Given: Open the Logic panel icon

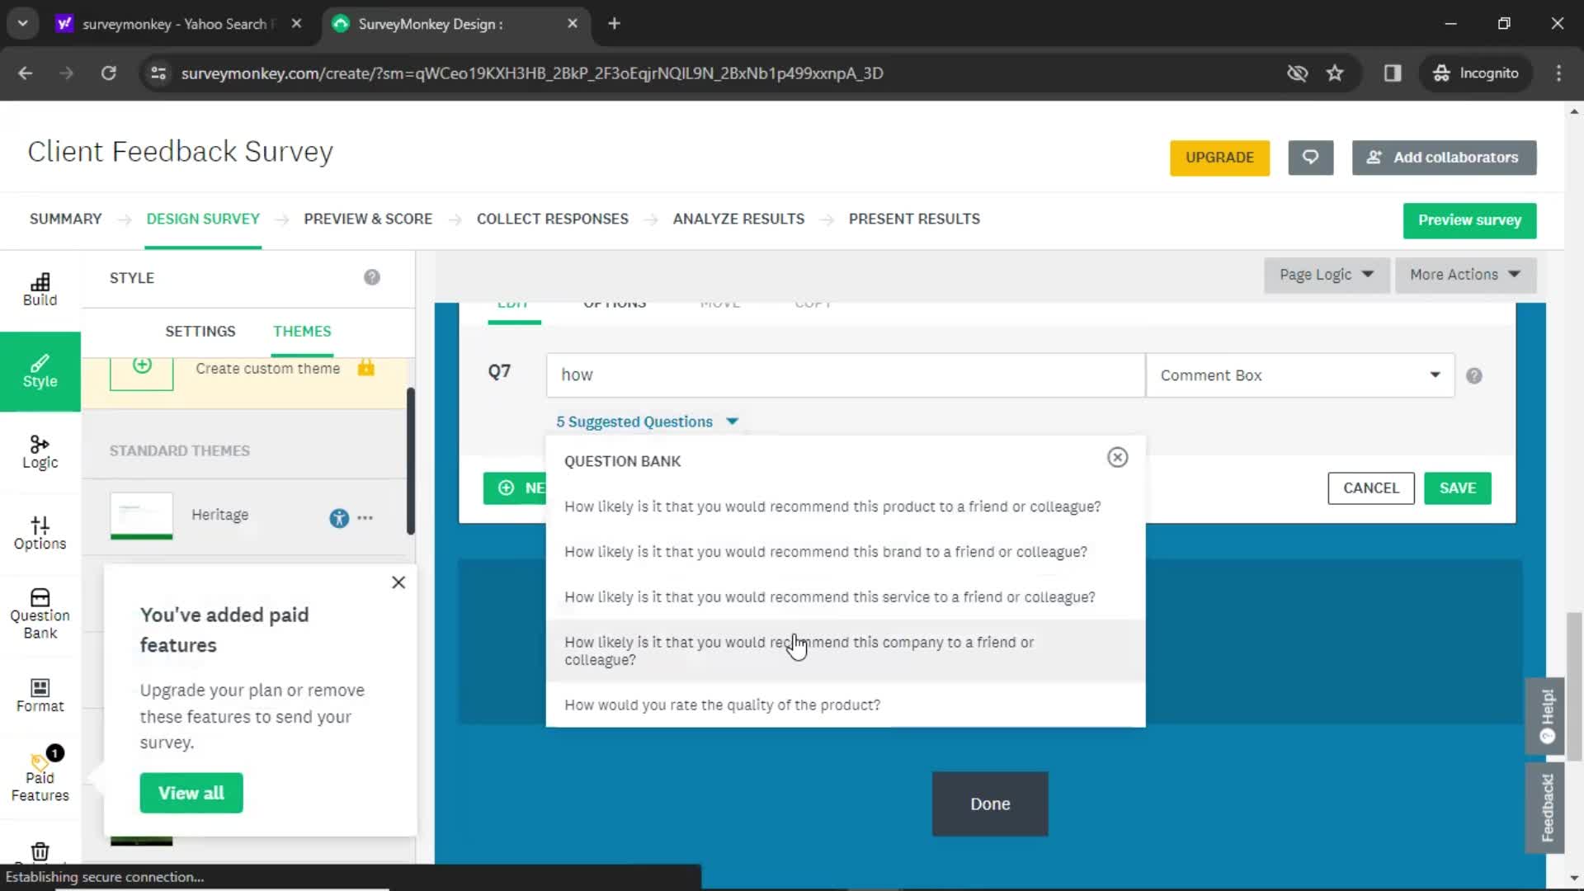Looking at the screenshot, I should (39, 450).
